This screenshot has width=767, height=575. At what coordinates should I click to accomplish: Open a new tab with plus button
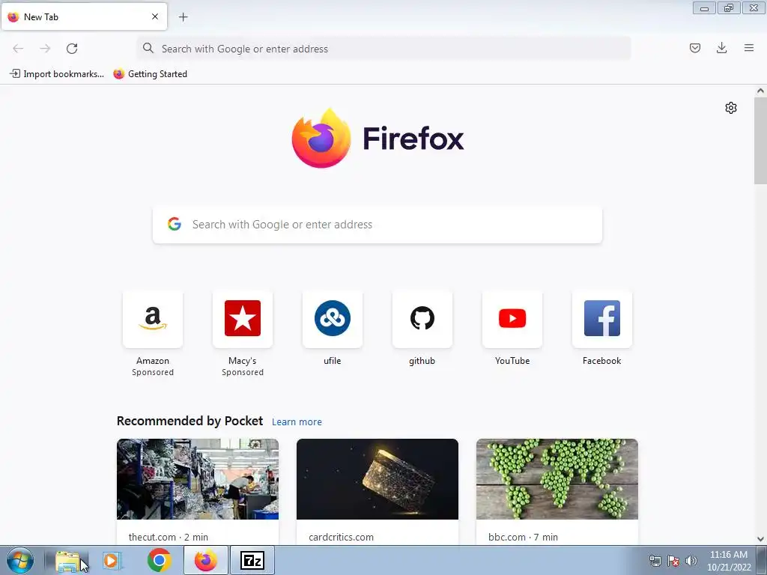coord(184,17)
